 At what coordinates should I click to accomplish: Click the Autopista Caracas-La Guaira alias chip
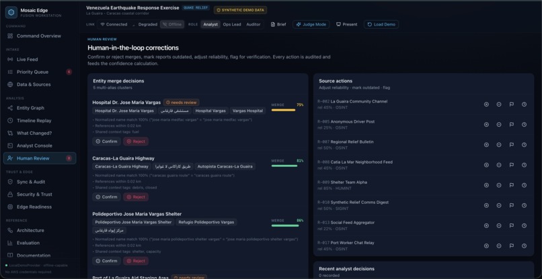click(x=225, y=166)
